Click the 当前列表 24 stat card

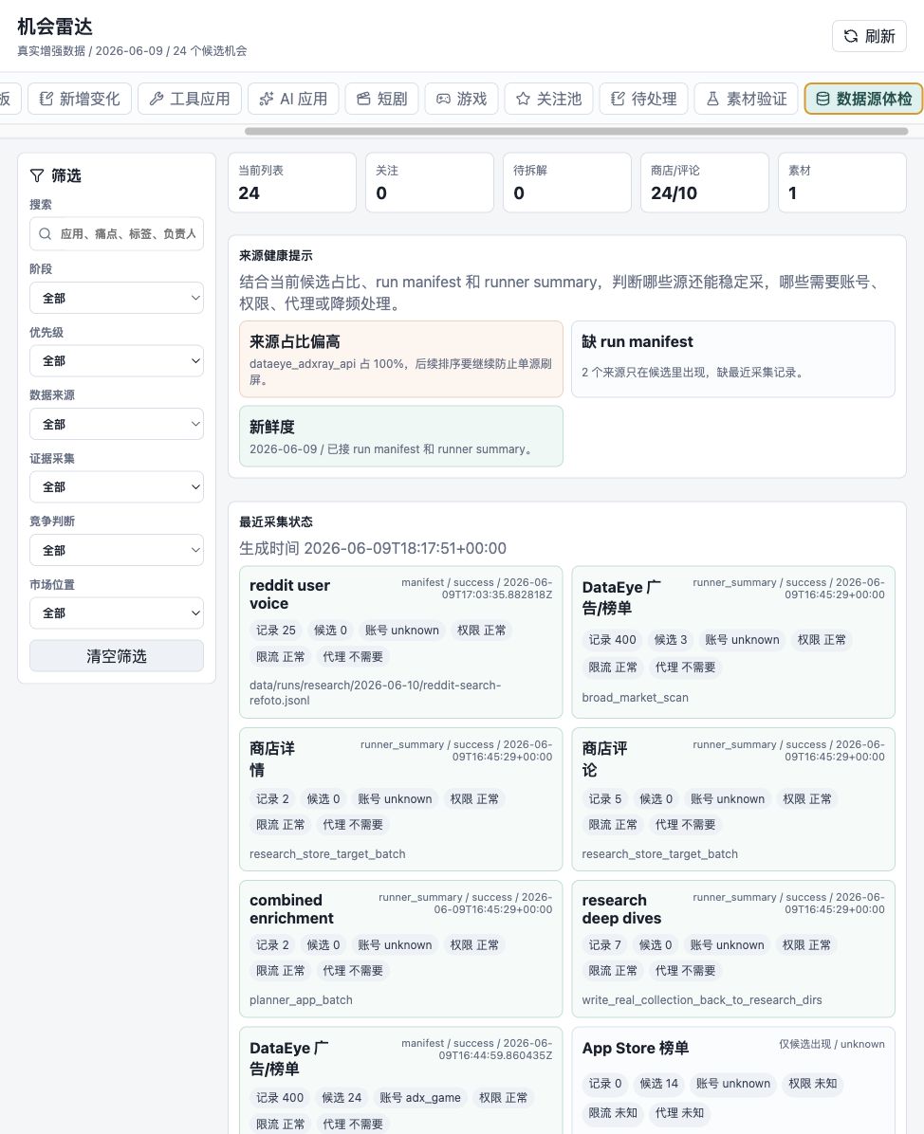(292, 182)
